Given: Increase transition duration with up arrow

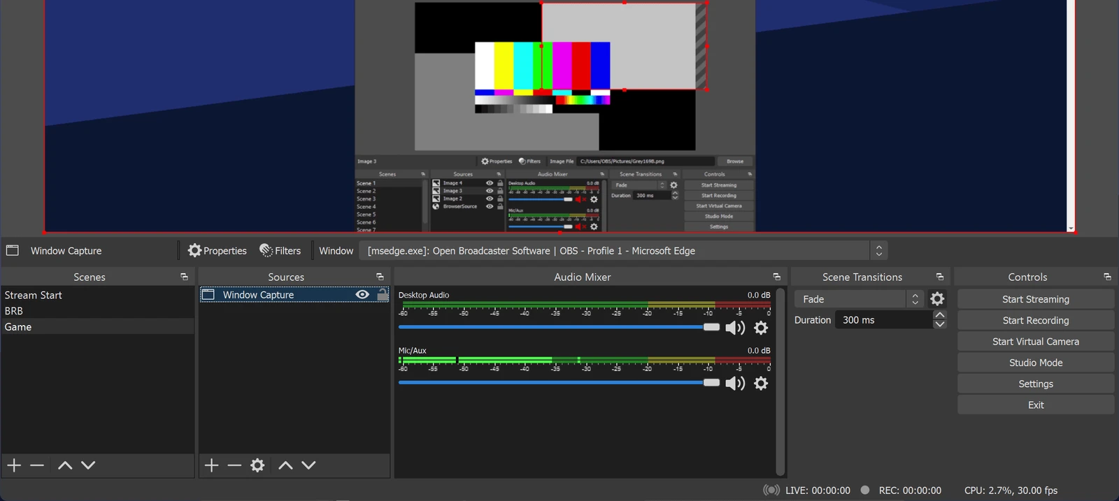Looking at the screenshot, I should click(940, 315).
